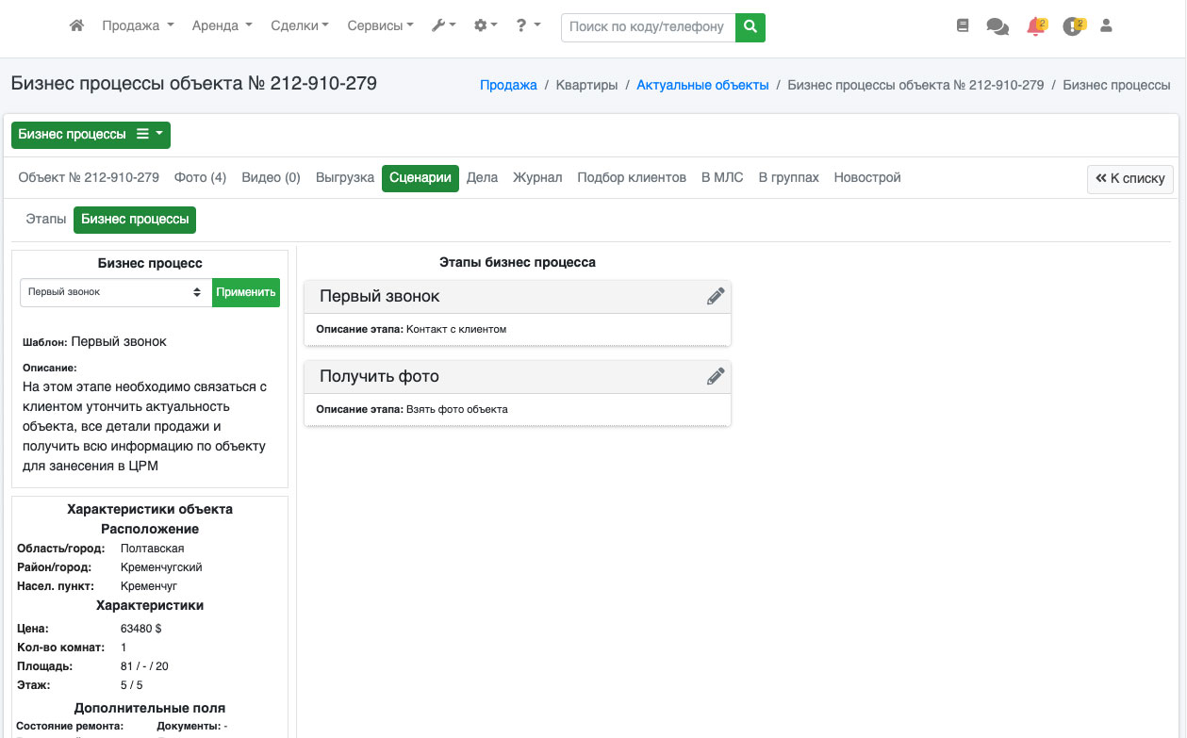Open the Первый звонок process select box

click(x=116, y=292)
